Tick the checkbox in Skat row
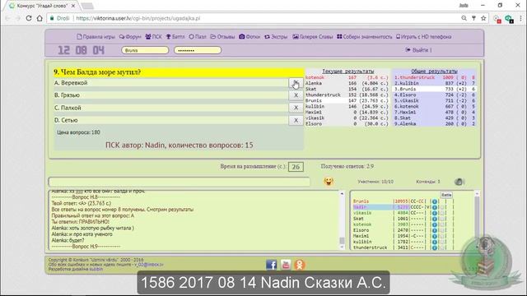Viewport: 527px width, 296px height. [x=442, y=219]
